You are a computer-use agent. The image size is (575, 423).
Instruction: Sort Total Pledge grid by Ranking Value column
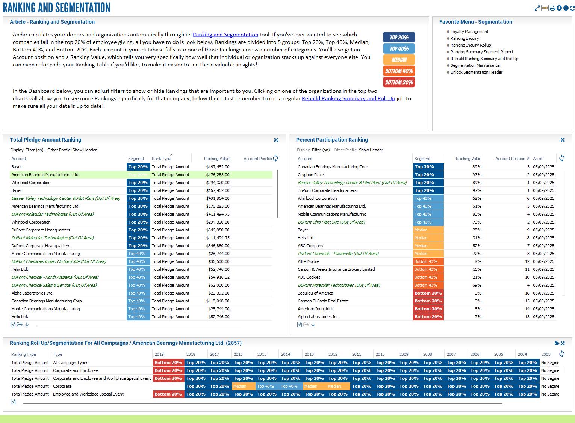click(x=216, y=159)
